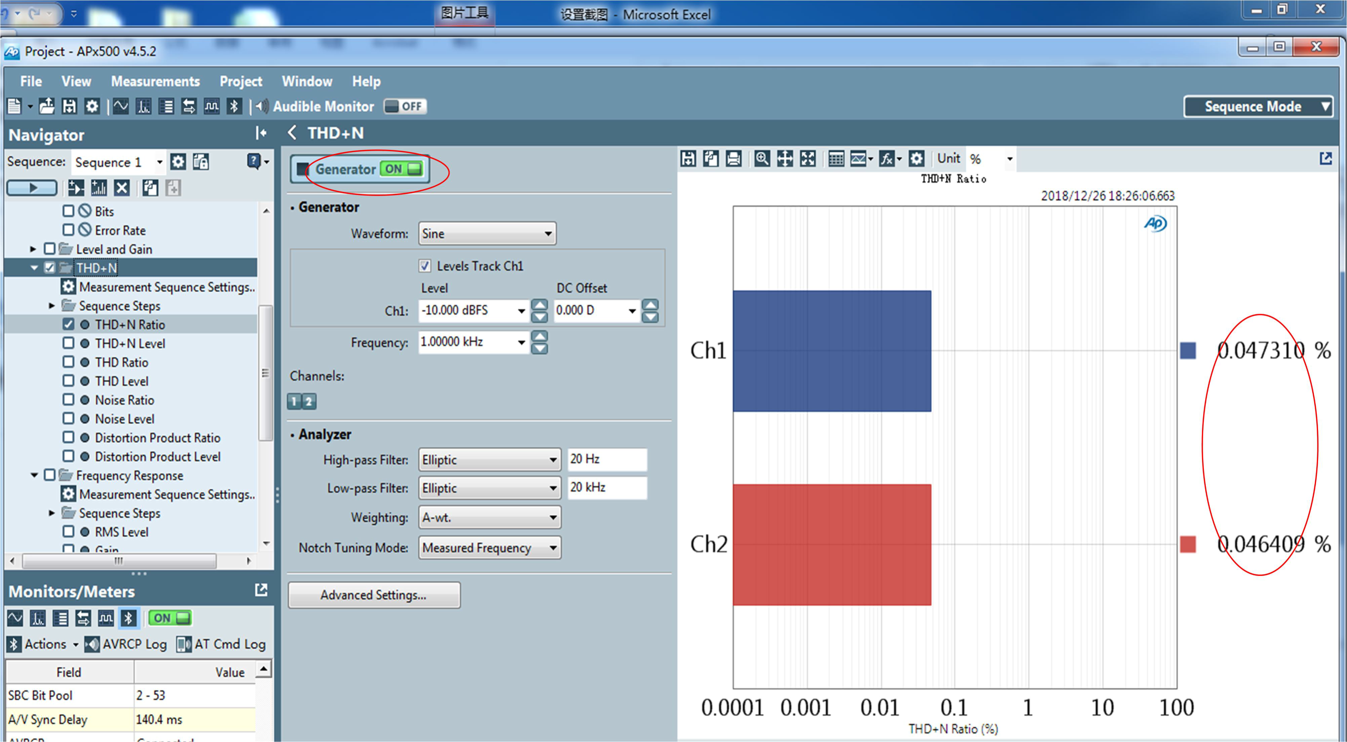Screen dimensions: 1347x742
Task: Check the THD Ratio checkbox
Action: tap(69, 362)
